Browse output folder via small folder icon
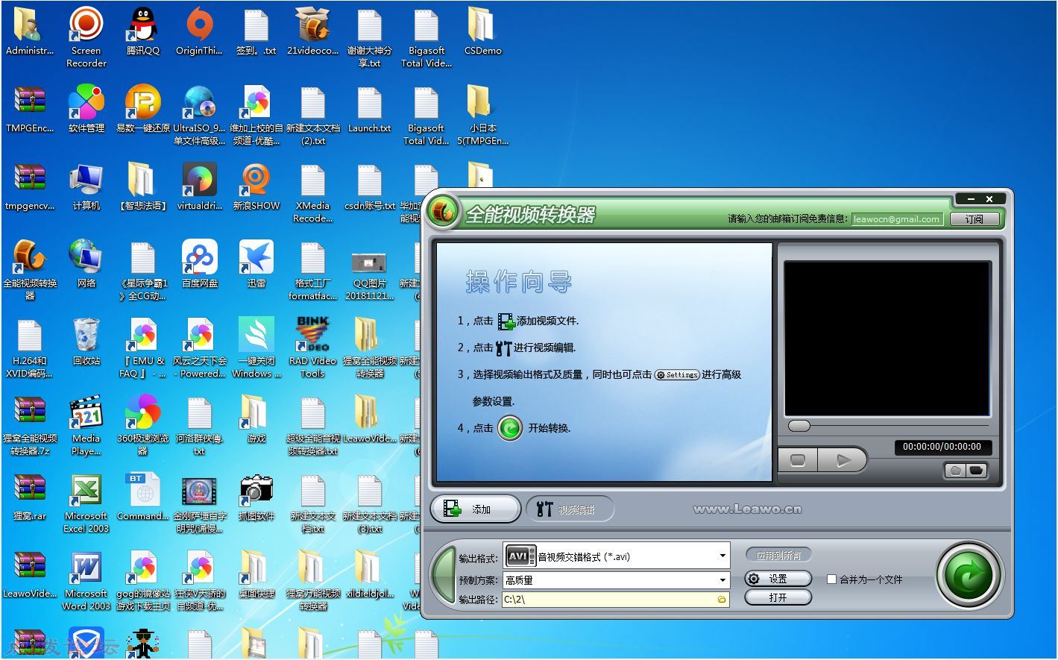This screenshot has width=1058, height=660. (722, 599)
